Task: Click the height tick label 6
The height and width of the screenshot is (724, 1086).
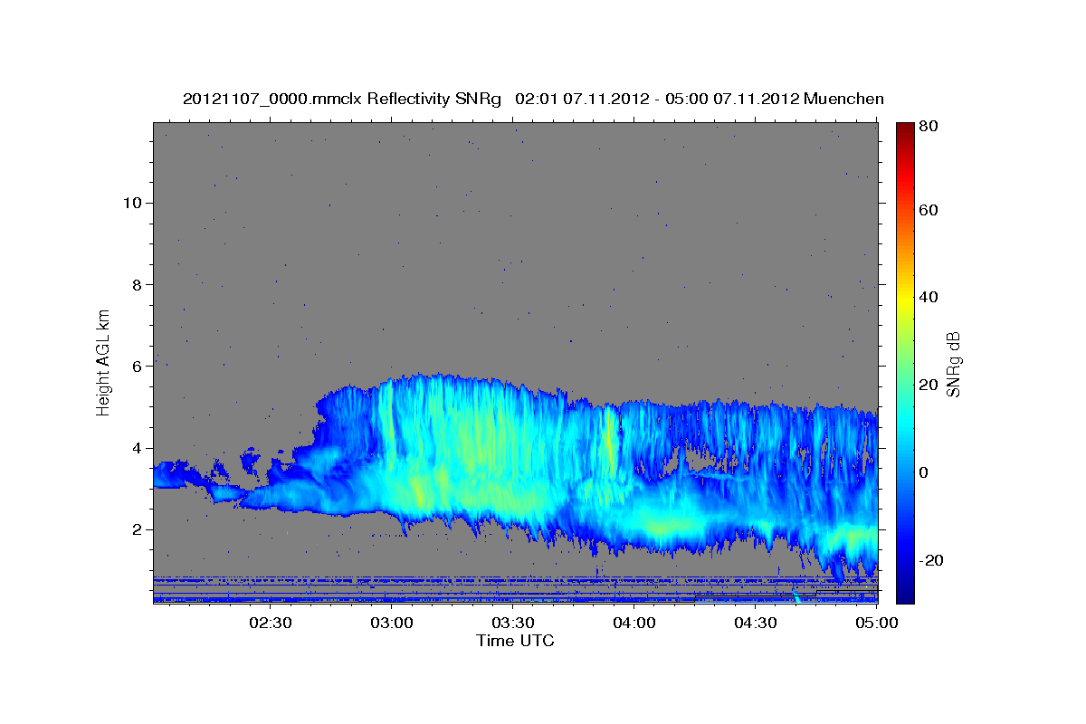Action: (135, 366)
